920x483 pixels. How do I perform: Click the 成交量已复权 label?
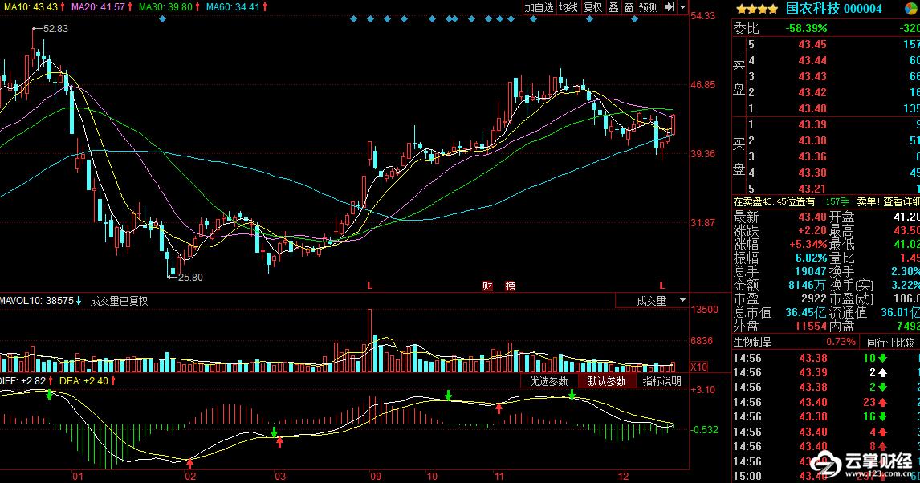[x=119, y=301]
